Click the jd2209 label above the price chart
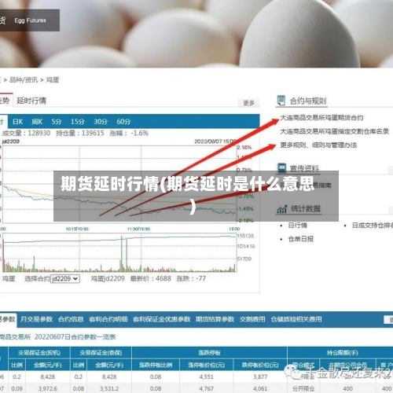This screenshot has width=393, height=393. pos(11,141)
